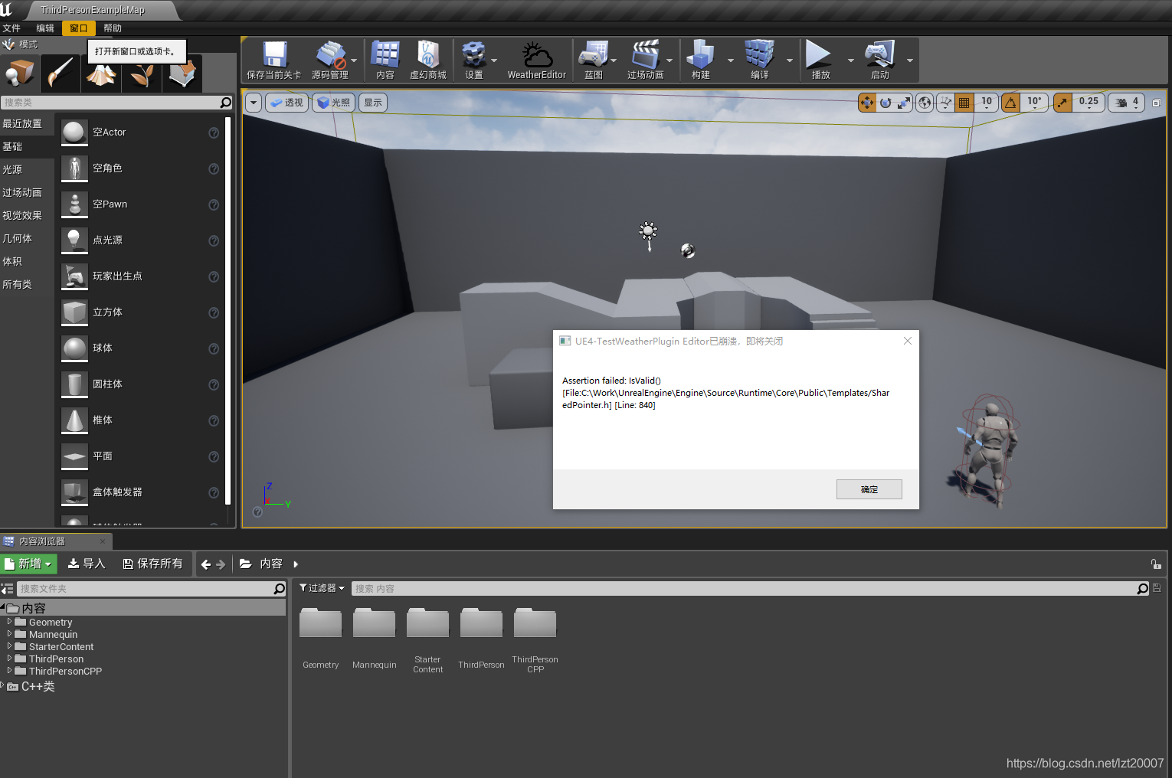Click the search classes input field
1172x778 pixels.
click(117, 102)
